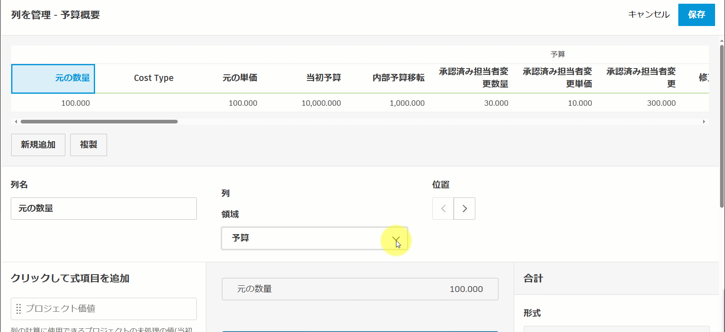Select the 元の単価 column header
The image size is (725, 332).
(240, 78)
